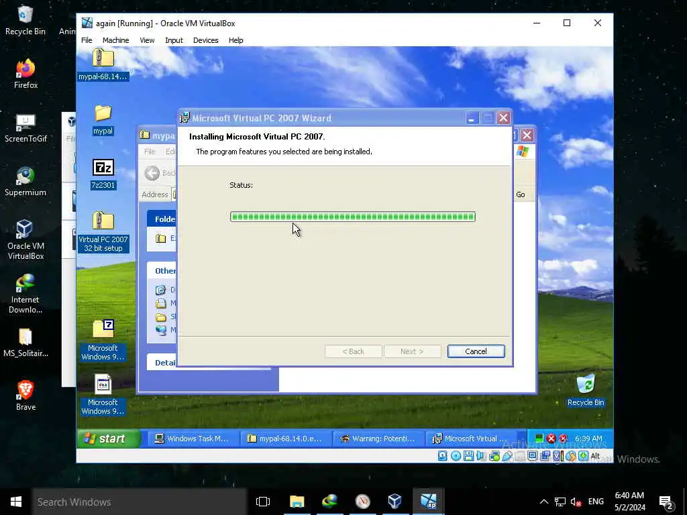The width and height of the screenshot is (687, 515).
Task: Open the VirtualBox Help menu
Action: (235, 40)
